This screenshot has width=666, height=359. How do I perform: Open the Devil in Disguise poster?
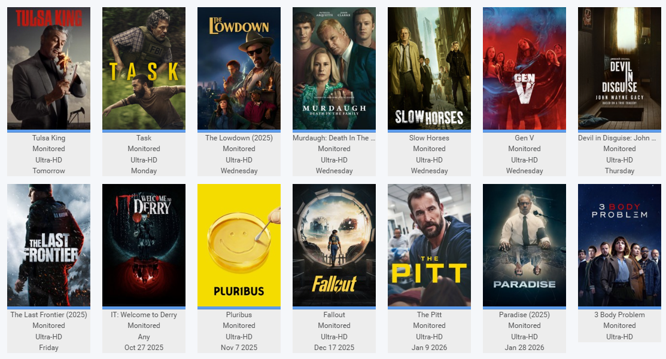pyautogui.click(x=620, y=68)
